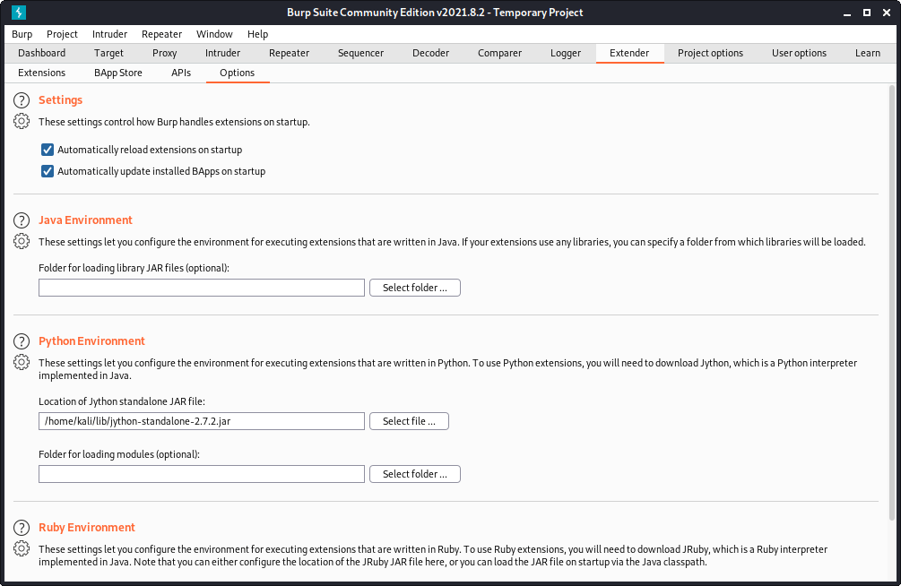Open help for Ruby Environment section
This screenshot has height=586, width=901.
click(22, 528)
